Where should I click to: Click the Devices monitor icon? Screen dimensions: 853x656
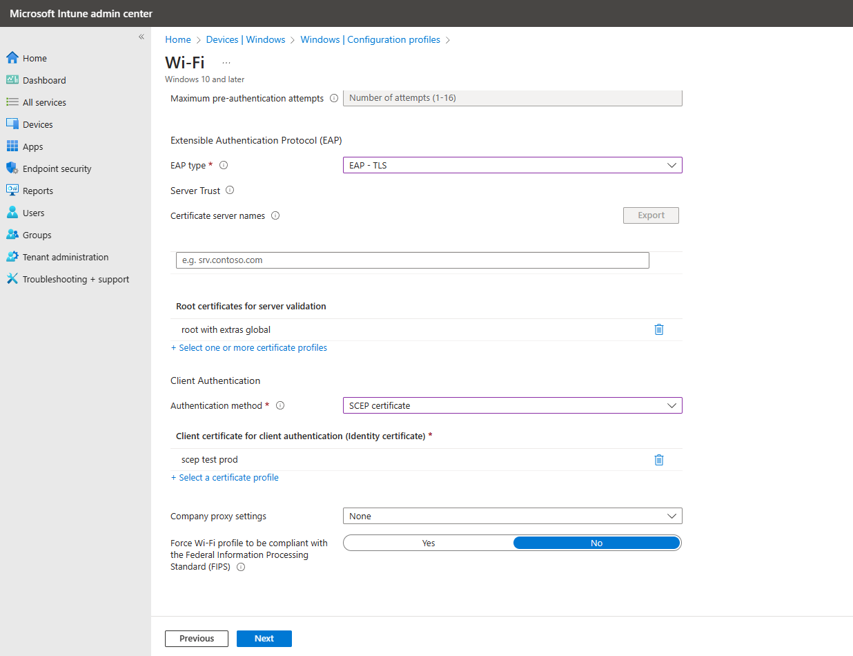click(12, 124)
